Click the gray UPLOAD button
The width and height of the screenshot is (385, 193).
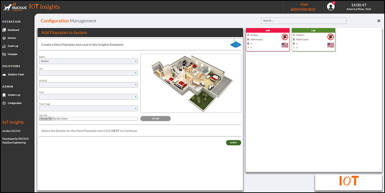155,119
